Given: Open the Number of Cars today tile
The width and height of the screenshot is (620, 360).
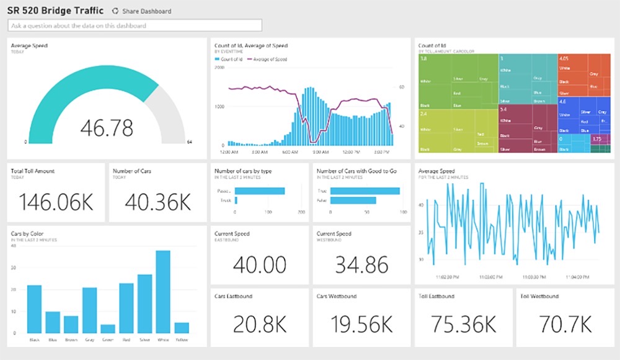Looking at the screenshot, I should (157, 192).
